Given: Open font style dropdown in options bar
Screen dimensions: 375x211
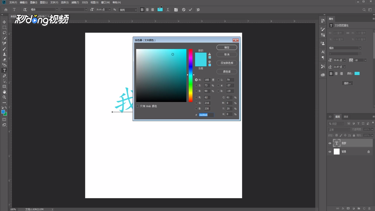Looking at the screenshot, I should point(86,10).
